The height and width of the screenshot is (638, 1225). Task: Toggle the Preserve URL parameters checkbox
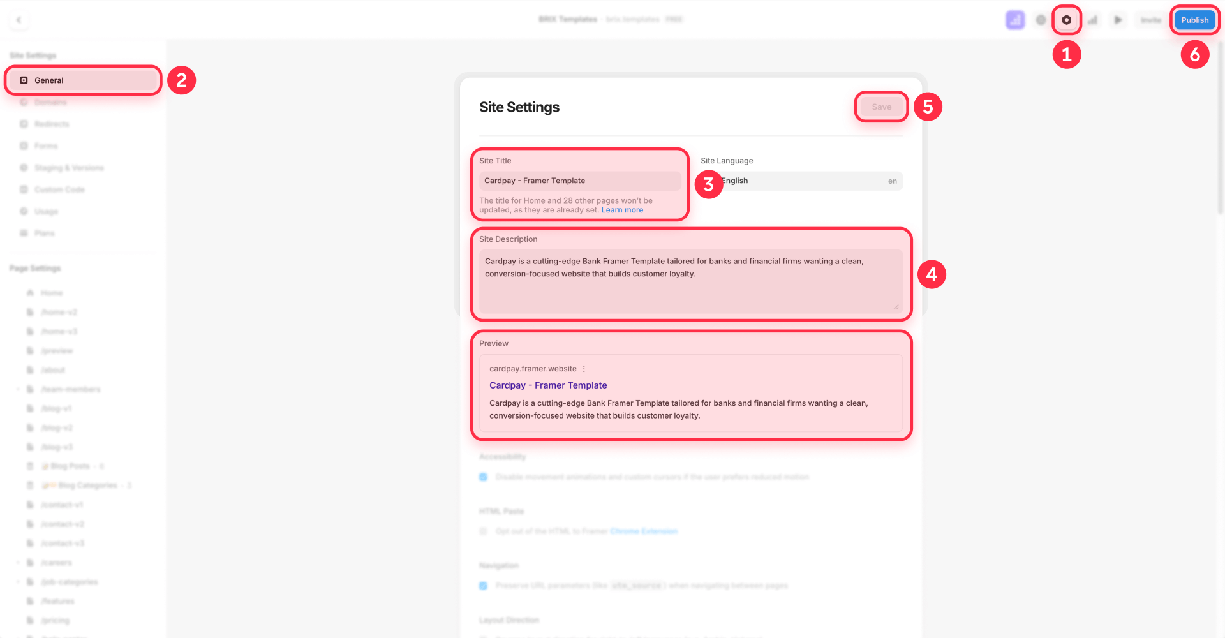pyautogui.click(x=483, y=585)
